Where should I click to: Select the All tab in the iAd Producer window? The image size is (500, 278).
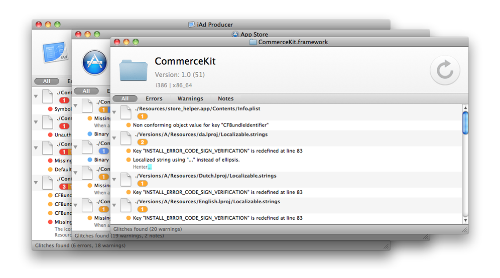(47, 81)
